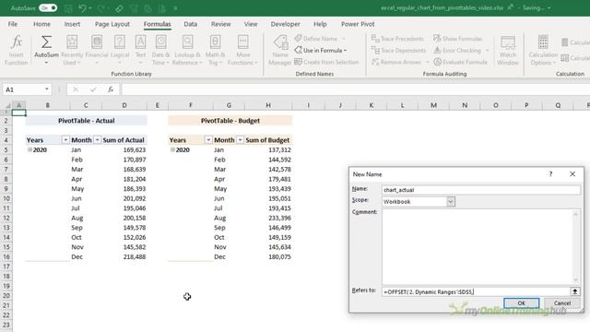This screenshot has width=590, height=332.
Task: Click Help question mark in New Name dialog
Action: point(550,174)
